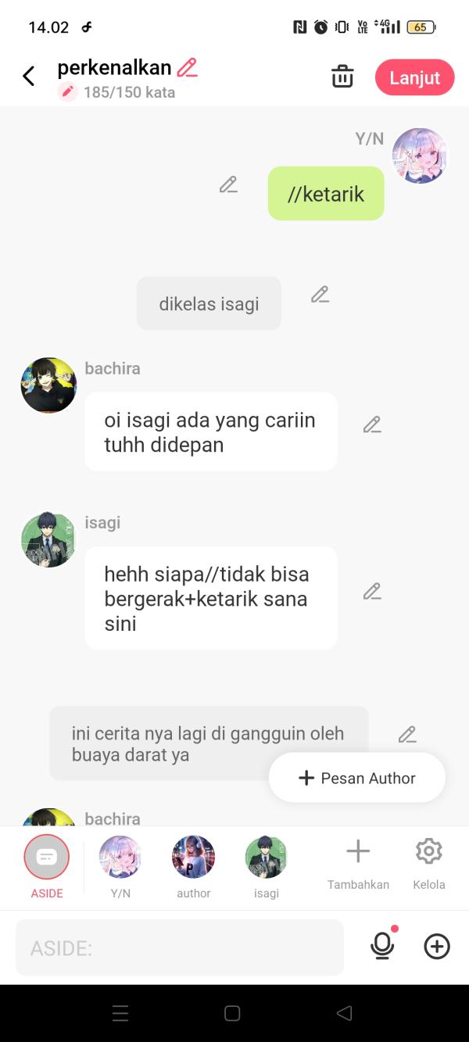Edit the 'dikelas isagi' aside message
The image size is (469, 1042).
click(320, 295)
